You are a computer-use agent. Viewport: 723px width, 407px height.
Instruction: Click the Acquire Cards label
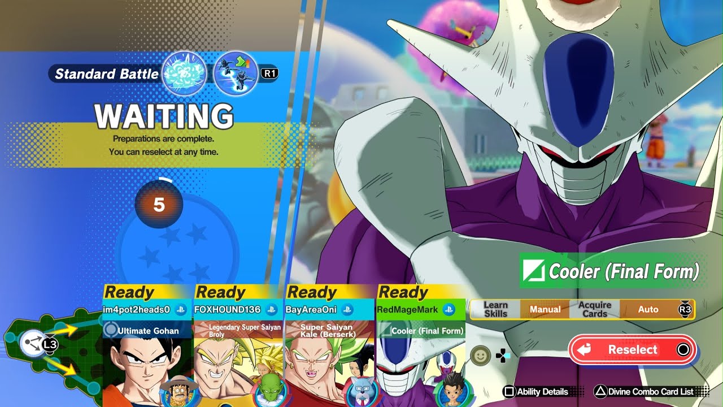pyautogui.click(x=595, y=309)
